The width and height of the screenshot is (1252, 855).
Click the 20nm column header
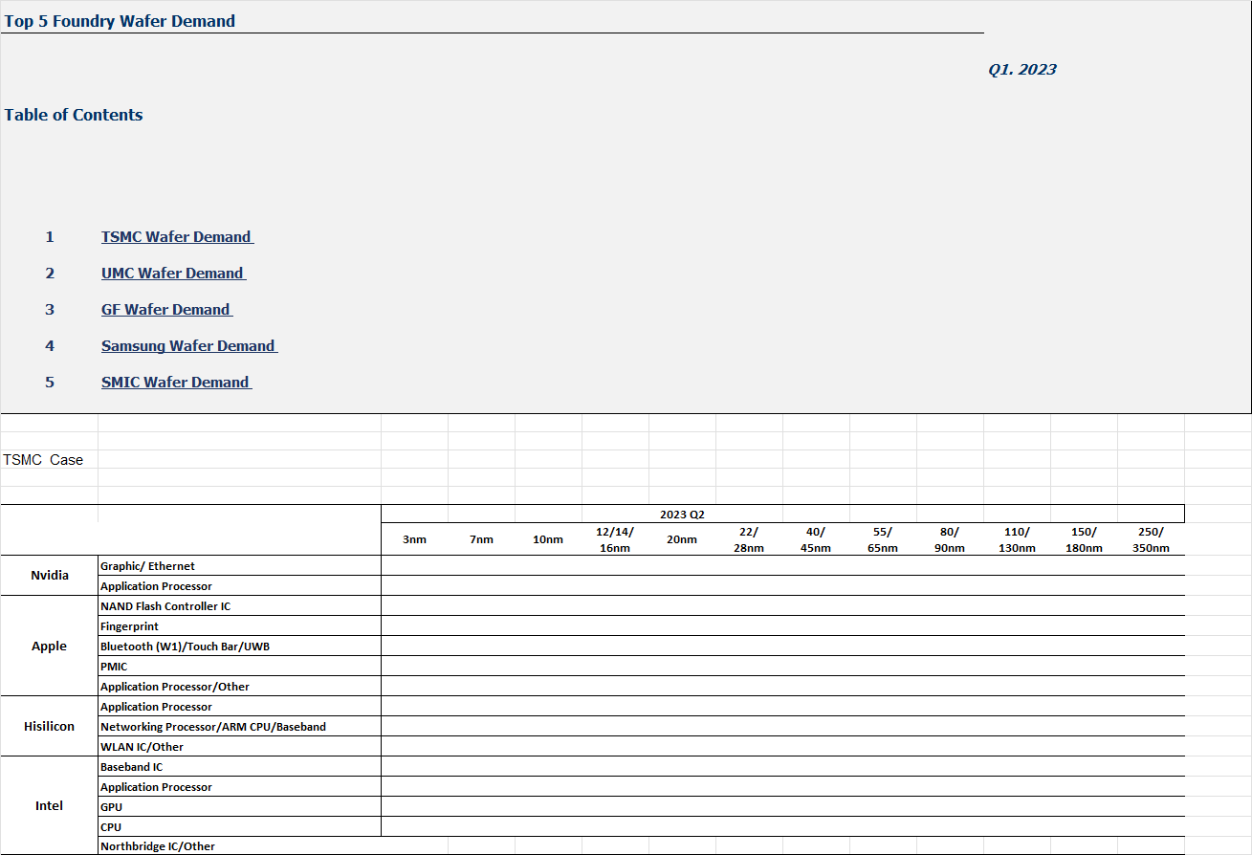pyautogui.click(x=682, y=539)
